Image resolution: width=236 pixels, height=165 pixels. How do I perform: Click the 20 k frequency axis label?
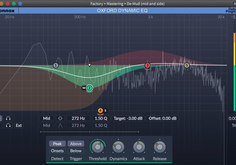[221, 17]
